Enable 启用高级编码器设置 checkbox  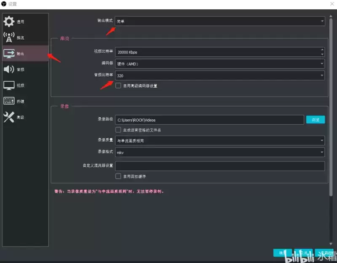coord(118,86)
